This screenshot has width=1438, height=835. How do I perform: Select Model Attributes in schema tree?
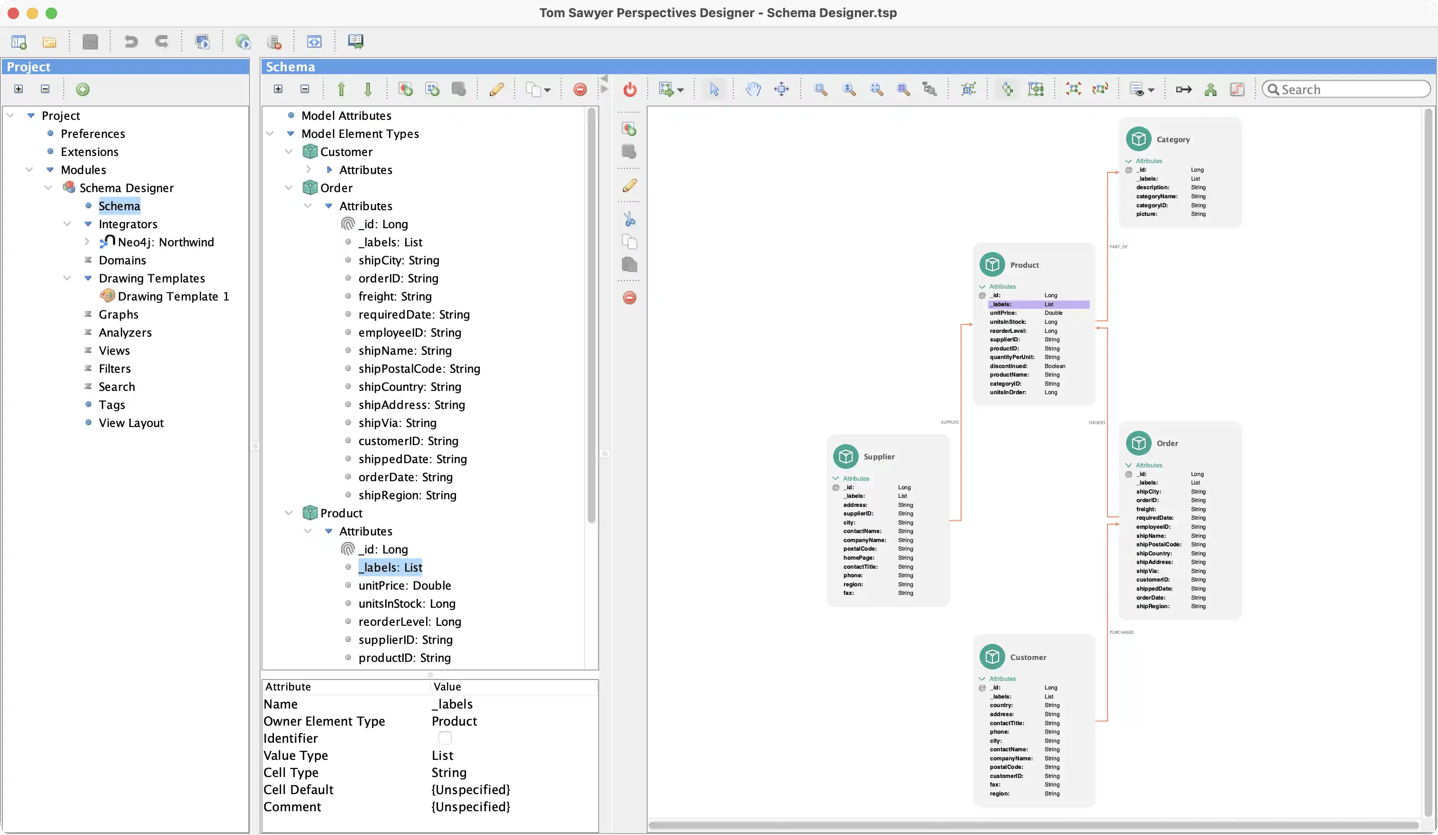point(346,115)
